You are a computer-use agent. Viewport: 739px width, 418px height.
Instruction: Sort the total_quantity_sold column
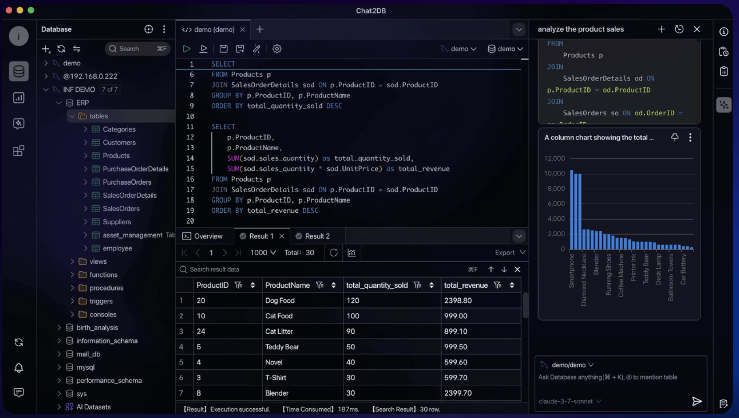click(431, 285)
